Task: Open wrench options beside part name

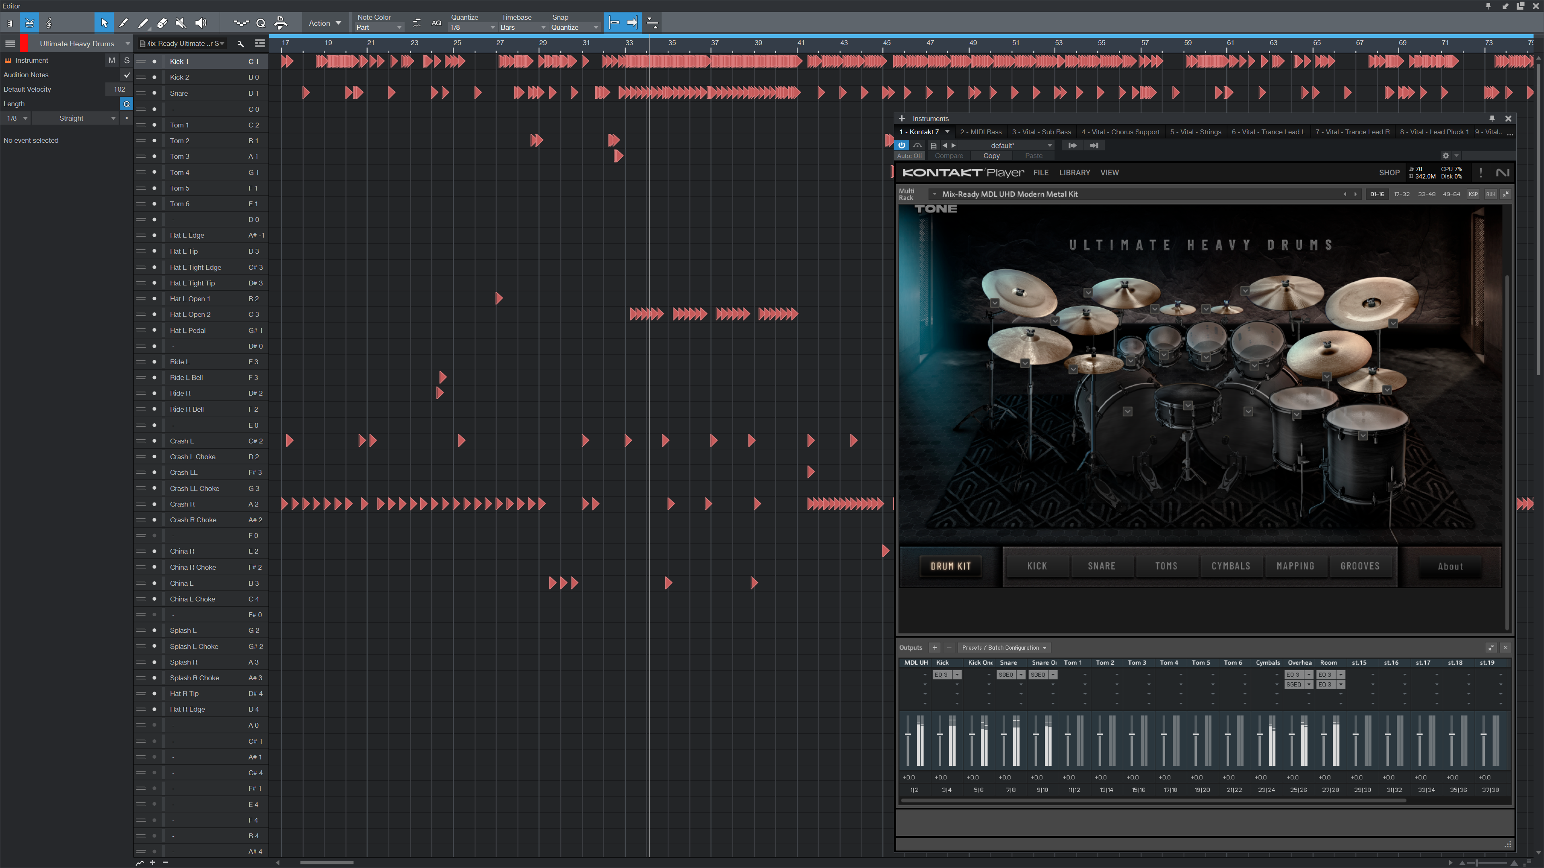Action: coord(241,44)
